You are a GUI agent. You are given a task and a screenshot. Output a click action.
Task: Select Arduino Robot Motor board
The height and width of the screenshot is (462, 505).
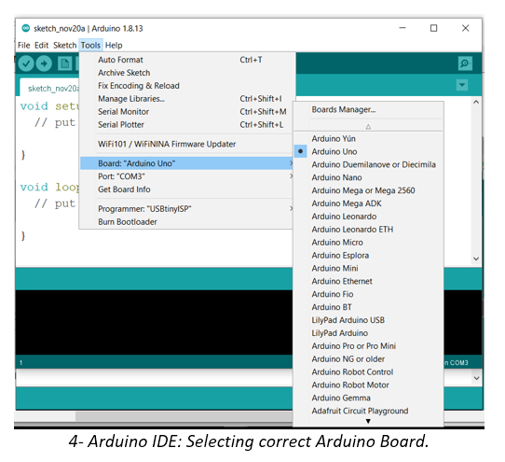[368, 385]
